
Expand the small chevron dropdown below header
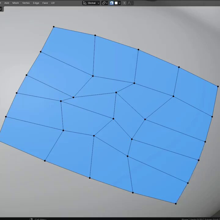tap(1, 9)
